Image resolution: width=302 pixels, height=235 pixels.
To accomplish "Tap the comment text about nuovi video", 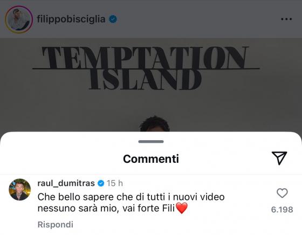I will (x=131, y=203).
